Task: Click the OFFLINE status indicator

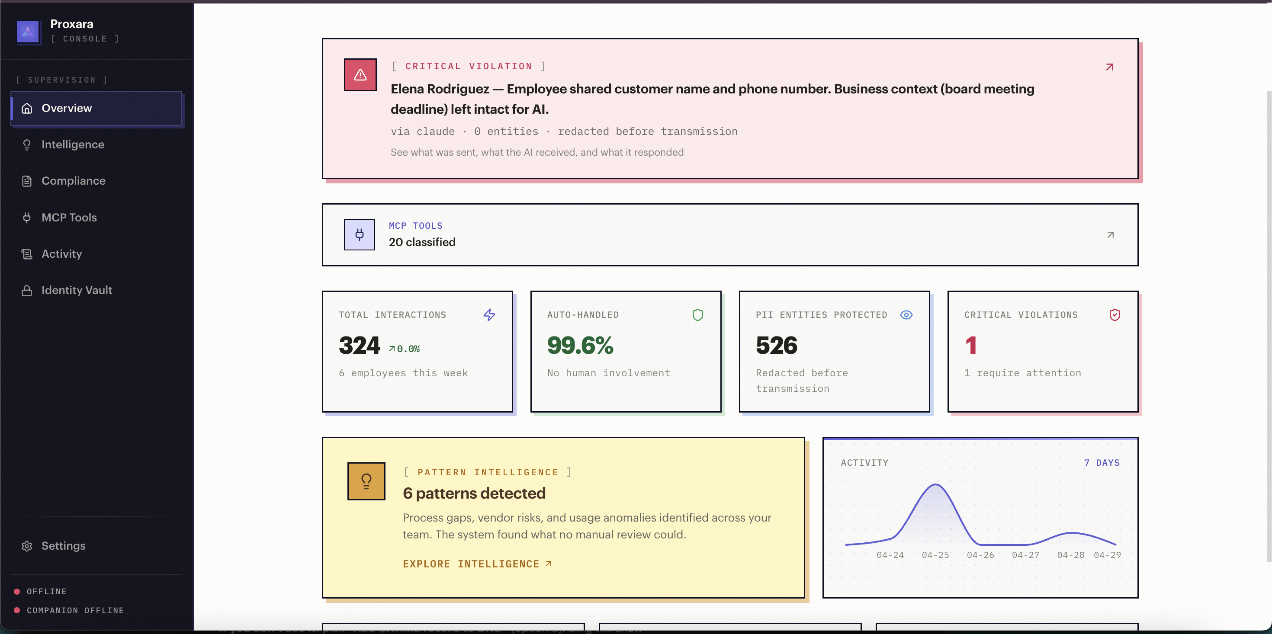Action: 41,592
